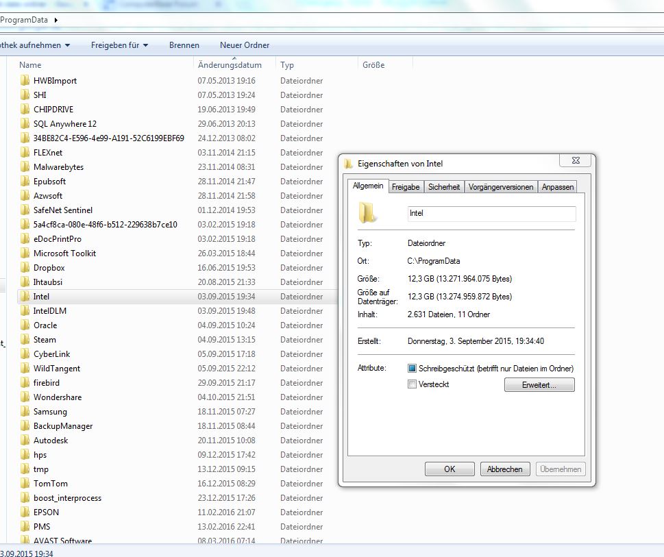Screen dimensions: 664x557
Task: Close the Eigenschaften von Intel dialog
Action: pyautogui.click(x=576, y=160)
